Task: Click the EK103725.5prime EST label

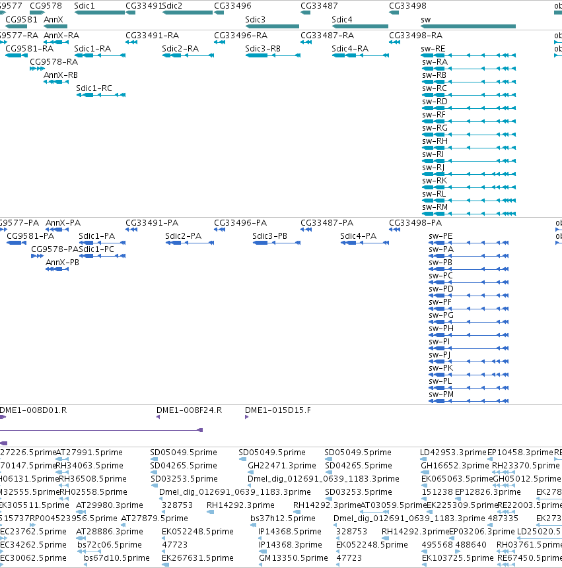Action: click(x=458, y=558)
